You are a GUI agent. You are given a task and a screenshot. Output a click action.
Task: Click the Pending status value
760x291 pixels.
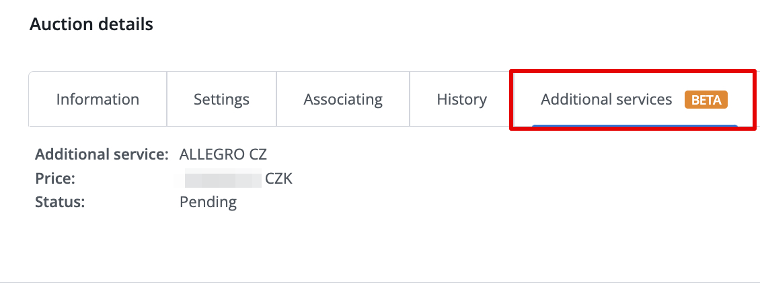(208, 202)
